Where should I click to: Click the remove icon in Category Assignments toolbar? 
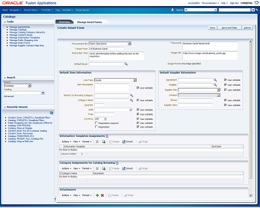click(97, 169)
